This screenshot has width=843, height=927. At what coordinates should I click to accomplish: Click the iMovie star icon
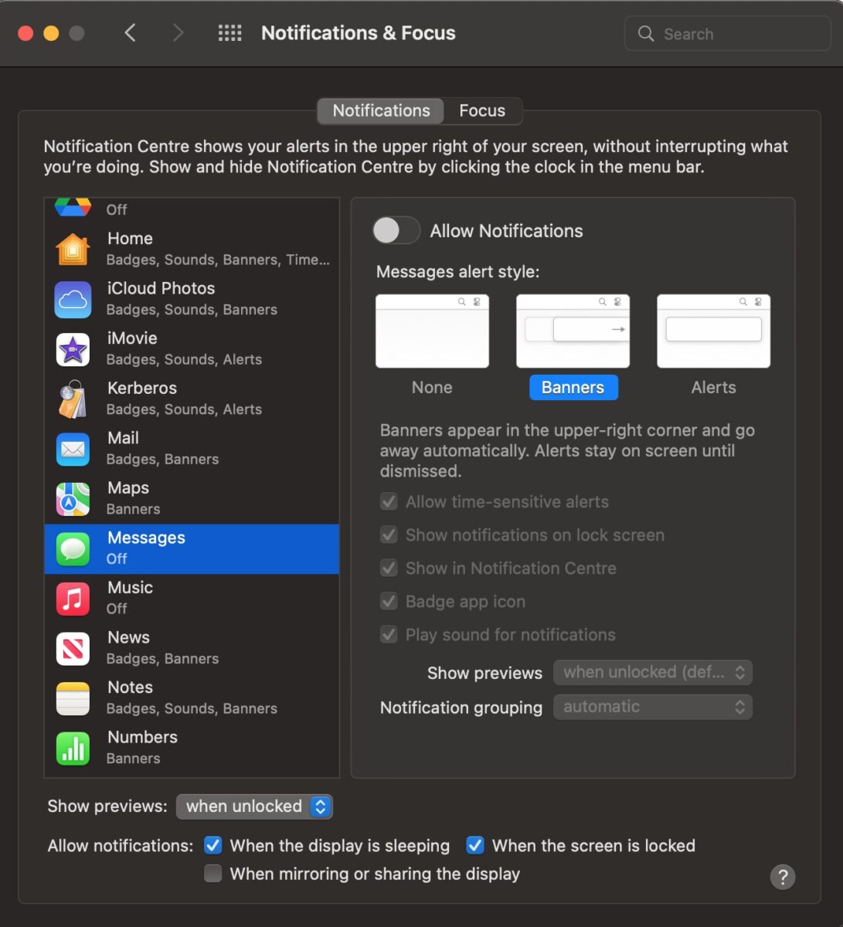point(73,350)
